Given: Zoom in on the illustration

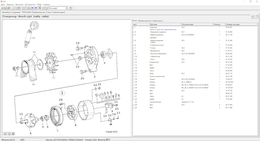Looking at the screenshot, I should coord(5,133).
